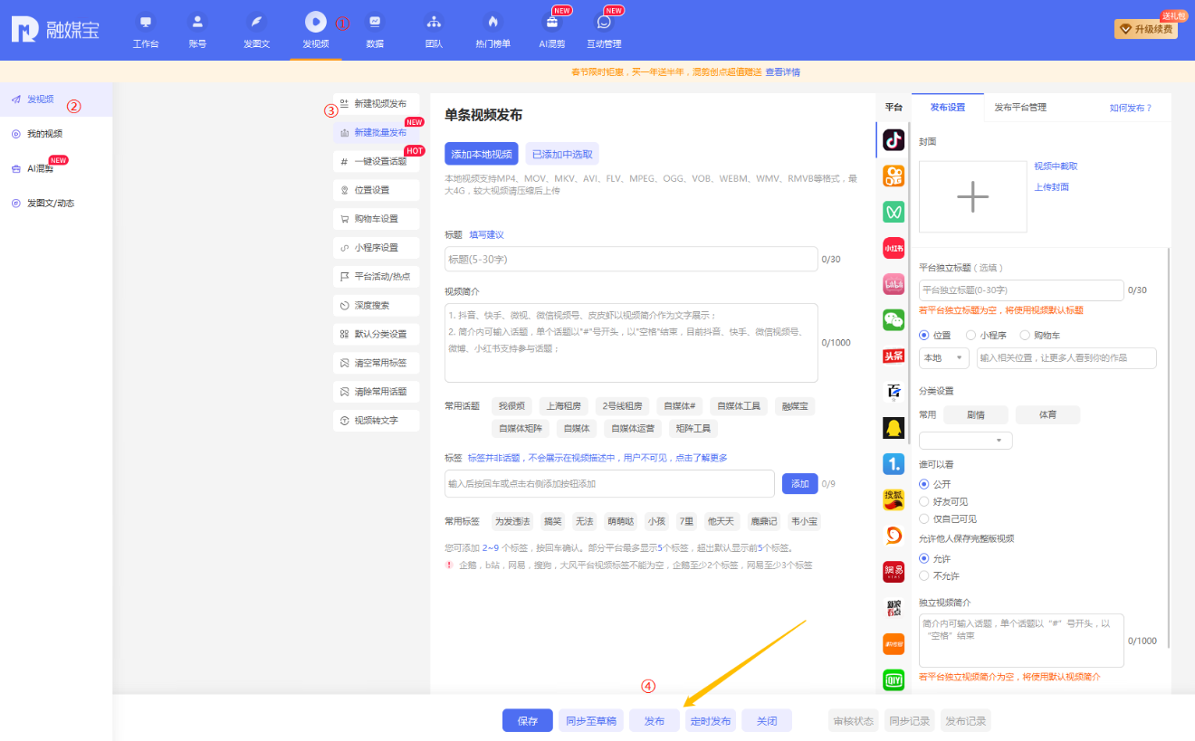Select the iQIYI platform icon
This screenshot has width=1195, height=741.
(x=894, y=679)
